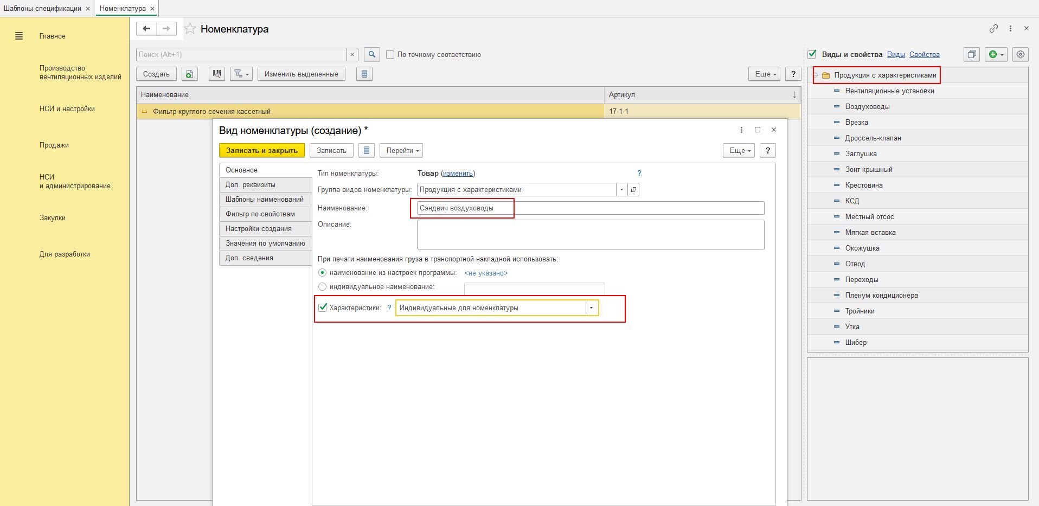The height and width of the screenshot is (506, 1039).
Task: Uncheck the Характеристики checkbox
Action: (x=323, y=308)
